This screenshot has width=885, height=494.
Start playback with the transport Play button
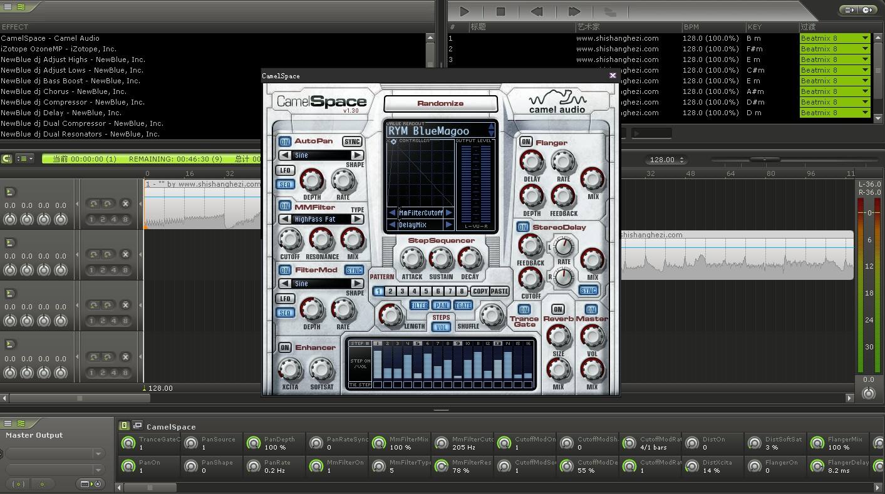tap(464, 11)
